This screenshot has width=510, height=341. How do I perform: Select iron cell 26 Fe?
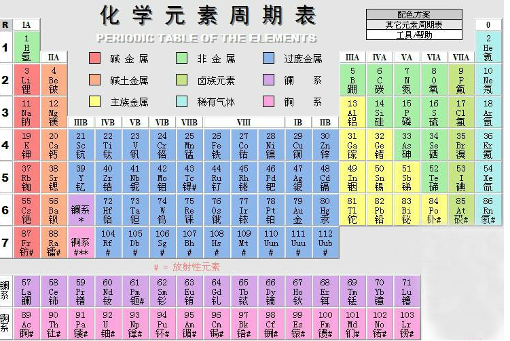[x=217, y=145]
